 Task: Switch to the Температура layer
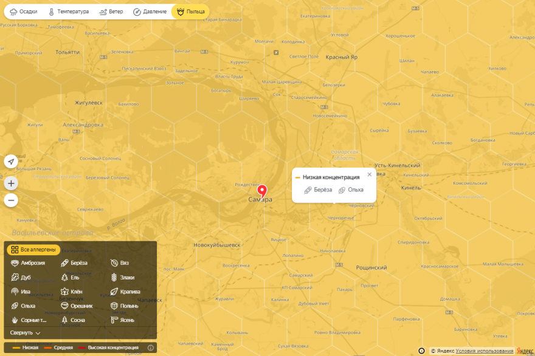click(x=68, y=12)
